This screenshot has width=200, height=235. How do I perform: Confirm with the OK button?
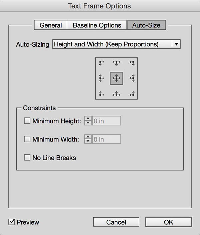click(x=168, y=222)
